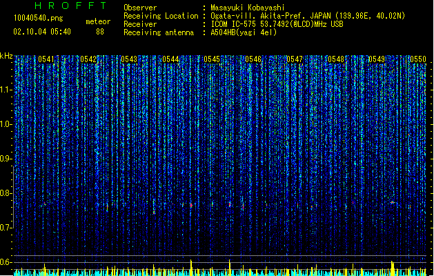Click the meteor count 88

(x=100, y=32)
